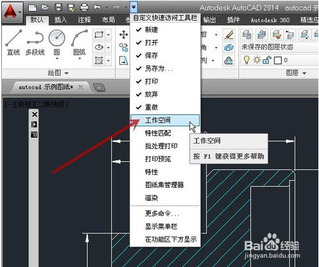Screen dimensions: 319x267
Task: Select the 直线 line tool
Action: click(13, 42)
